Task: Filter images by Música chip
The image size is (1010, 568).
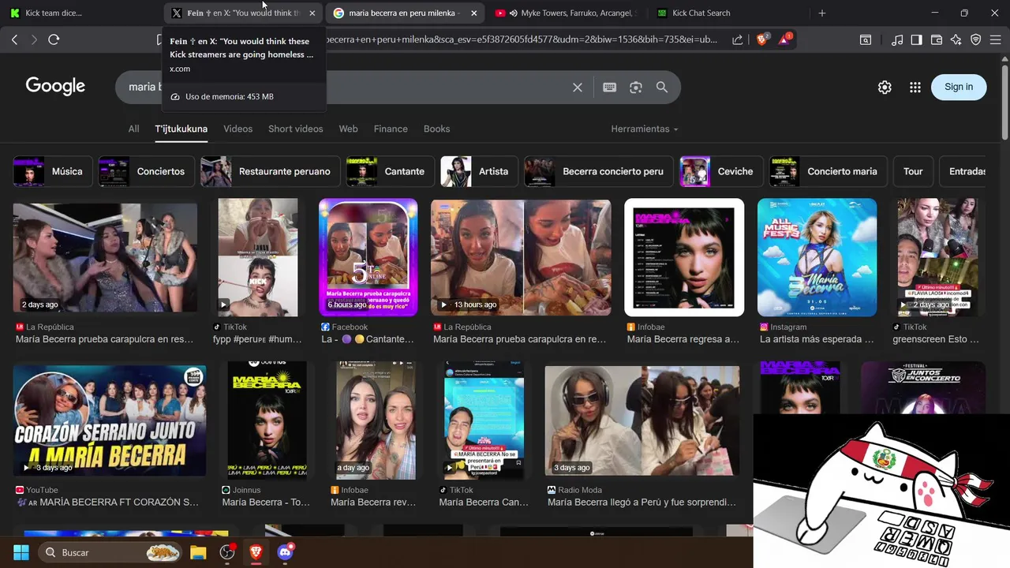Action: (53, 171)
